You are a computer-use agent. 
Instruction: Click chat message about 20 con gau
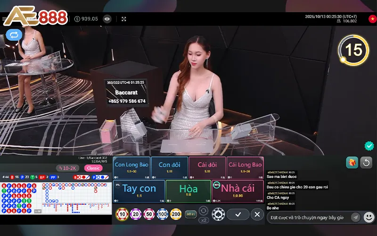[x=297, y=187]
